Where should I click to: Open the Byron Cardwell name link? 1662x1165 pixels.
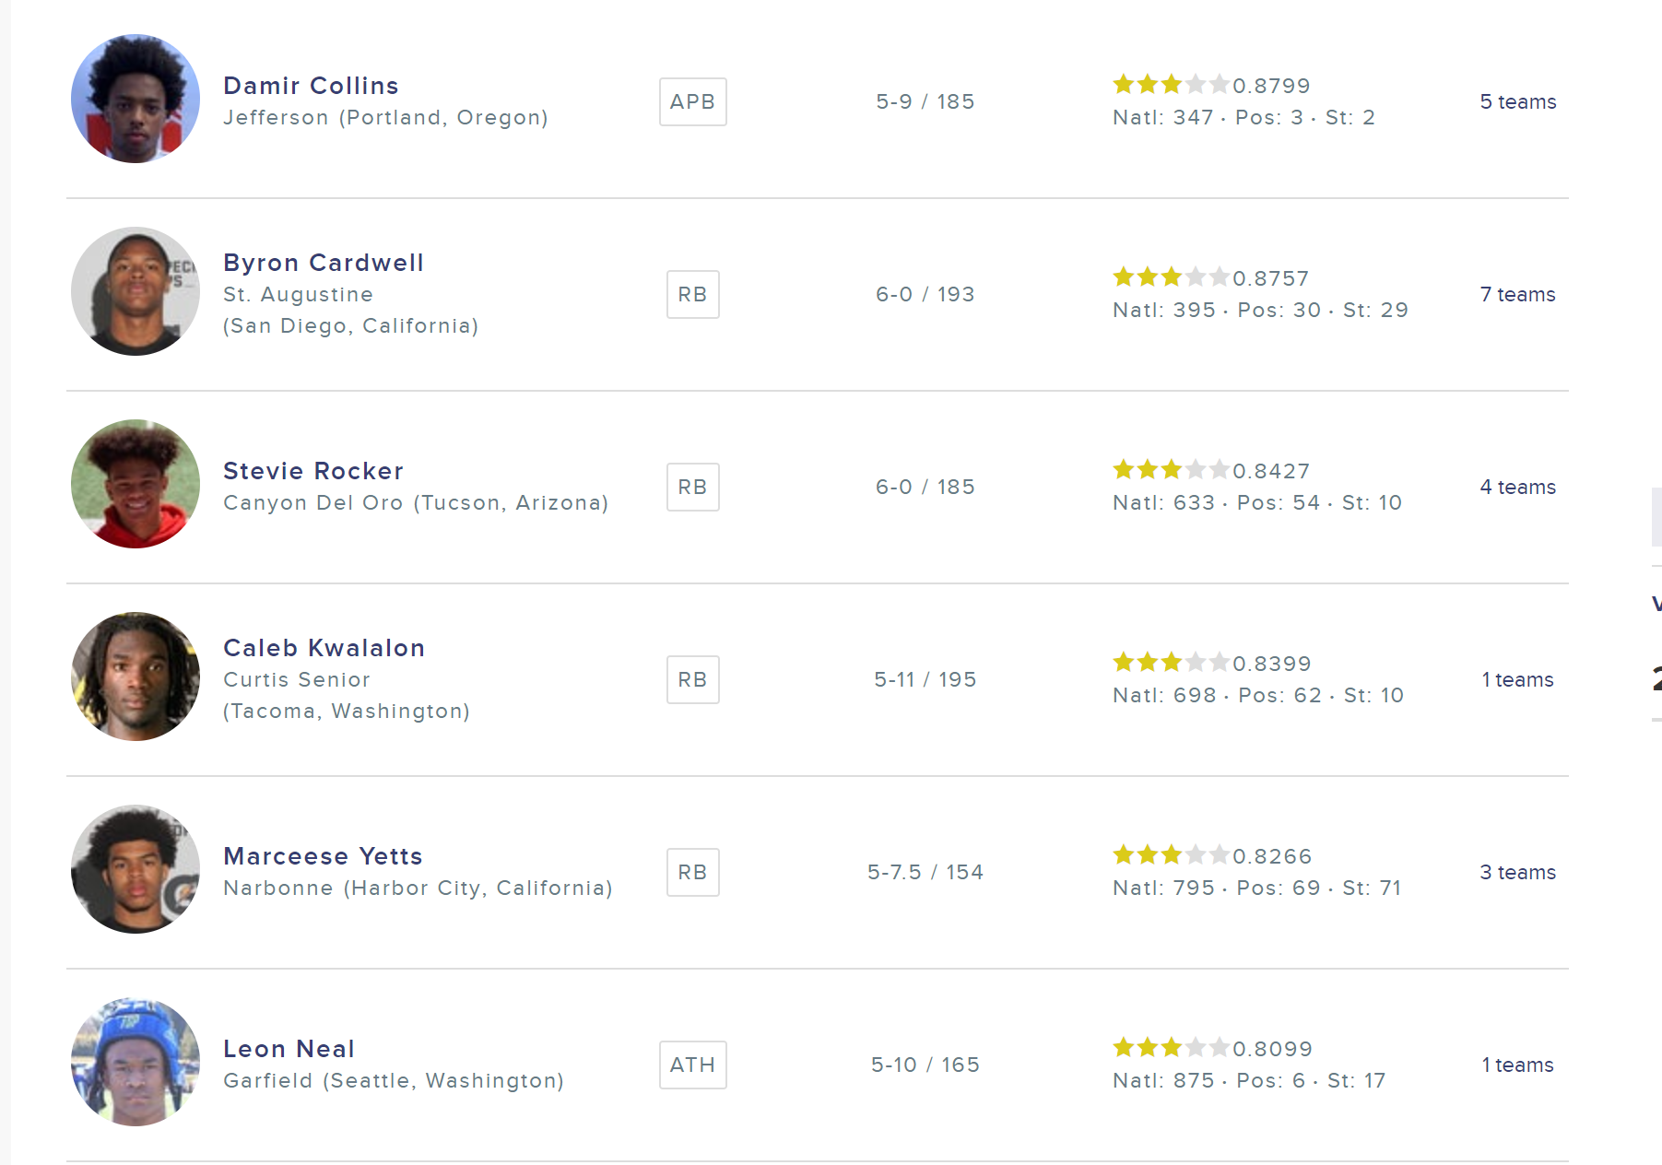tap(323, 263)
